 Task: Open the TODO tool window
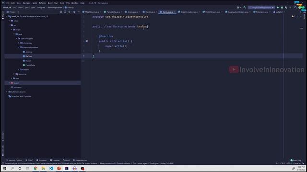coord(29,161)
